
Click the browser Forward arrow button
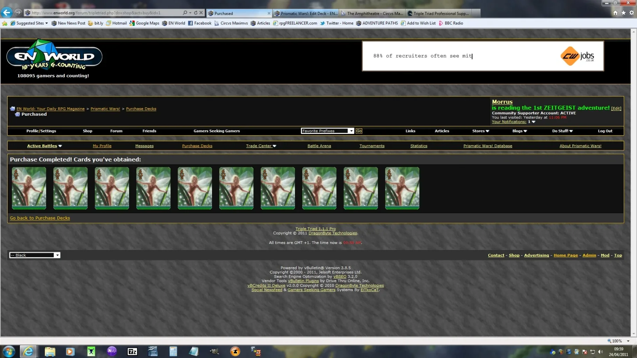point(18,13)
